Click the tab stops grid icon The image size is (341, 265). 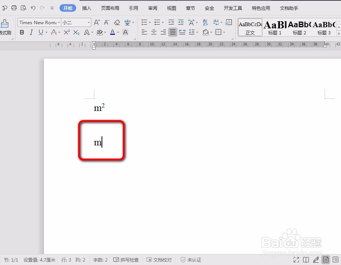click(x=229, y=22)
